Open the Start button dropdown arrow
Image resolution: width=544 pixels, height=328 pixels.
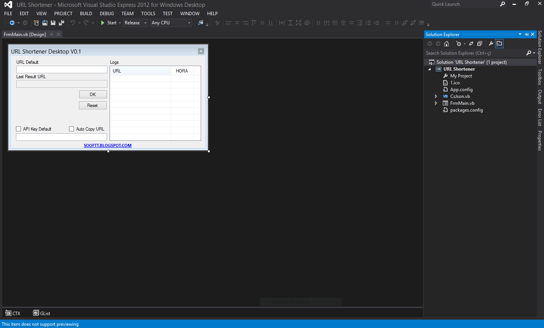(120, 23)
